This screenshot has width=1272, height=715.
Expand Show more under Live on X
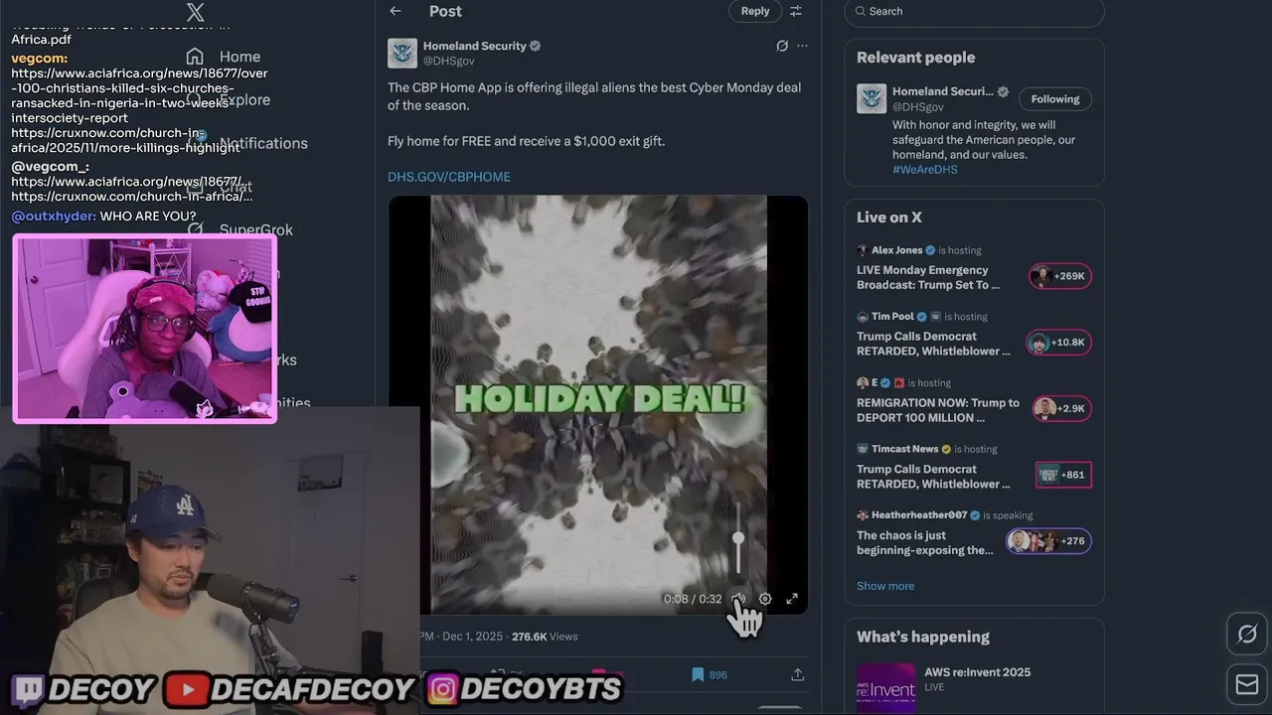(885, 586)
